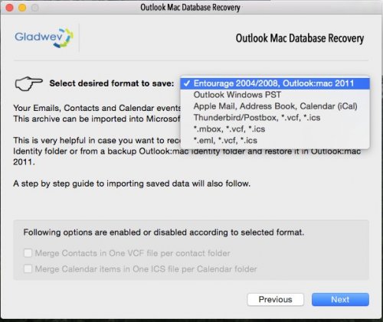Click the 'Select desired format to save' label

[x=112, y=83]
